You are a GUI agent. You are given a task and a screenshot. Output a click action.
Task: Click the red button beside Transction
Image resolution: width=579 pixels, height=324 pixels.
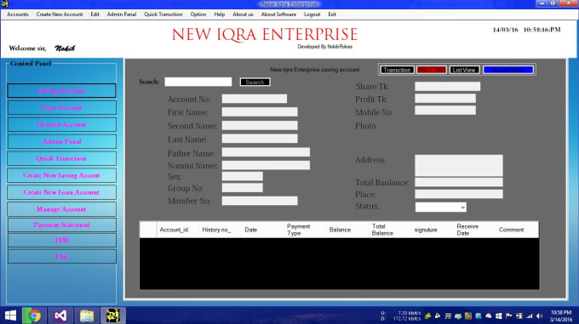432,70
